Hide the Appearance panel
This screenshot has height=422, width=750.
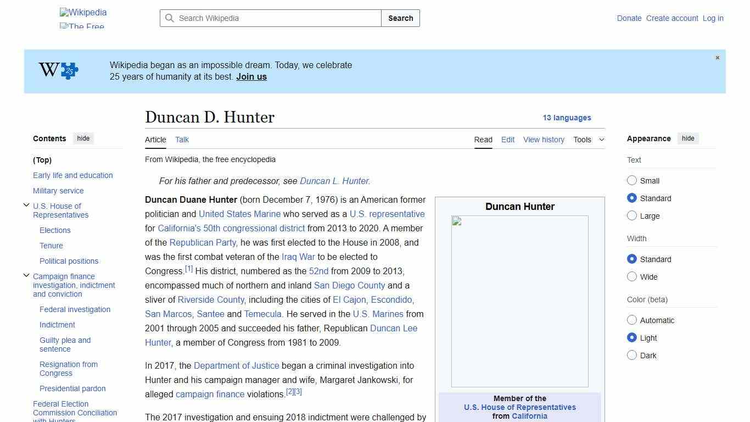point(688,138)
